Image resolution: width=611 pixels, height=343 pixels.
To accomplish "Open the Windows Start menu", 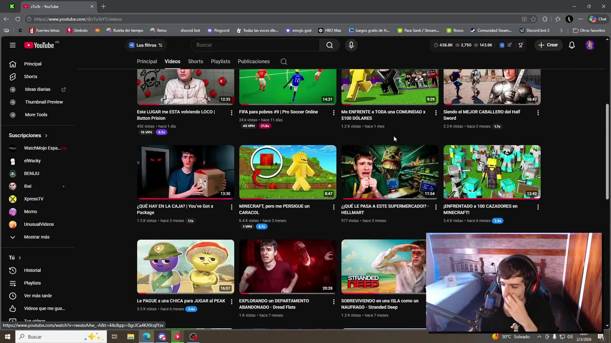I will (7, 337).
